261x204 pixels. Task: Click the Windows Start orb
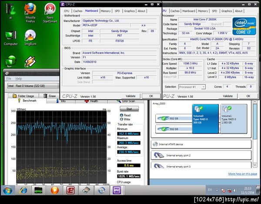point(7,191)
